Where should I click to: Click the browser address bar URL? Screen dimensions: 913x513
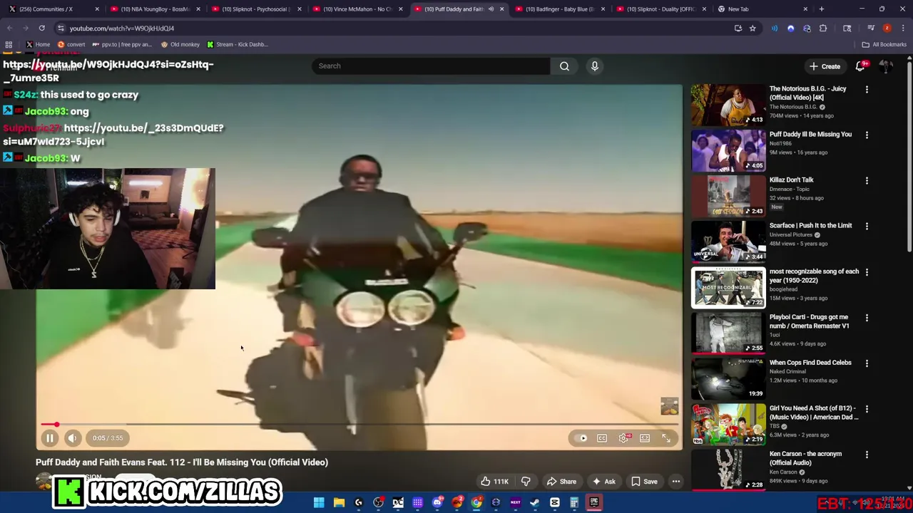tap(121, 28)
